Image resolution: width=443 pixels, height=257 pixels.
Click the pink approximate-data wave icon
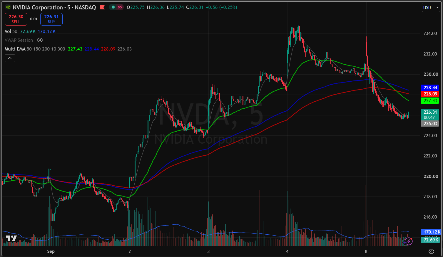120,7
